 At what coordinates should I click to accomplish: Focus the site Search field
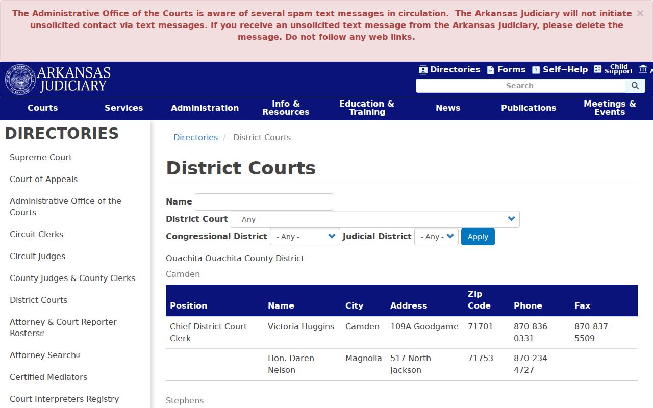(520, 86)
